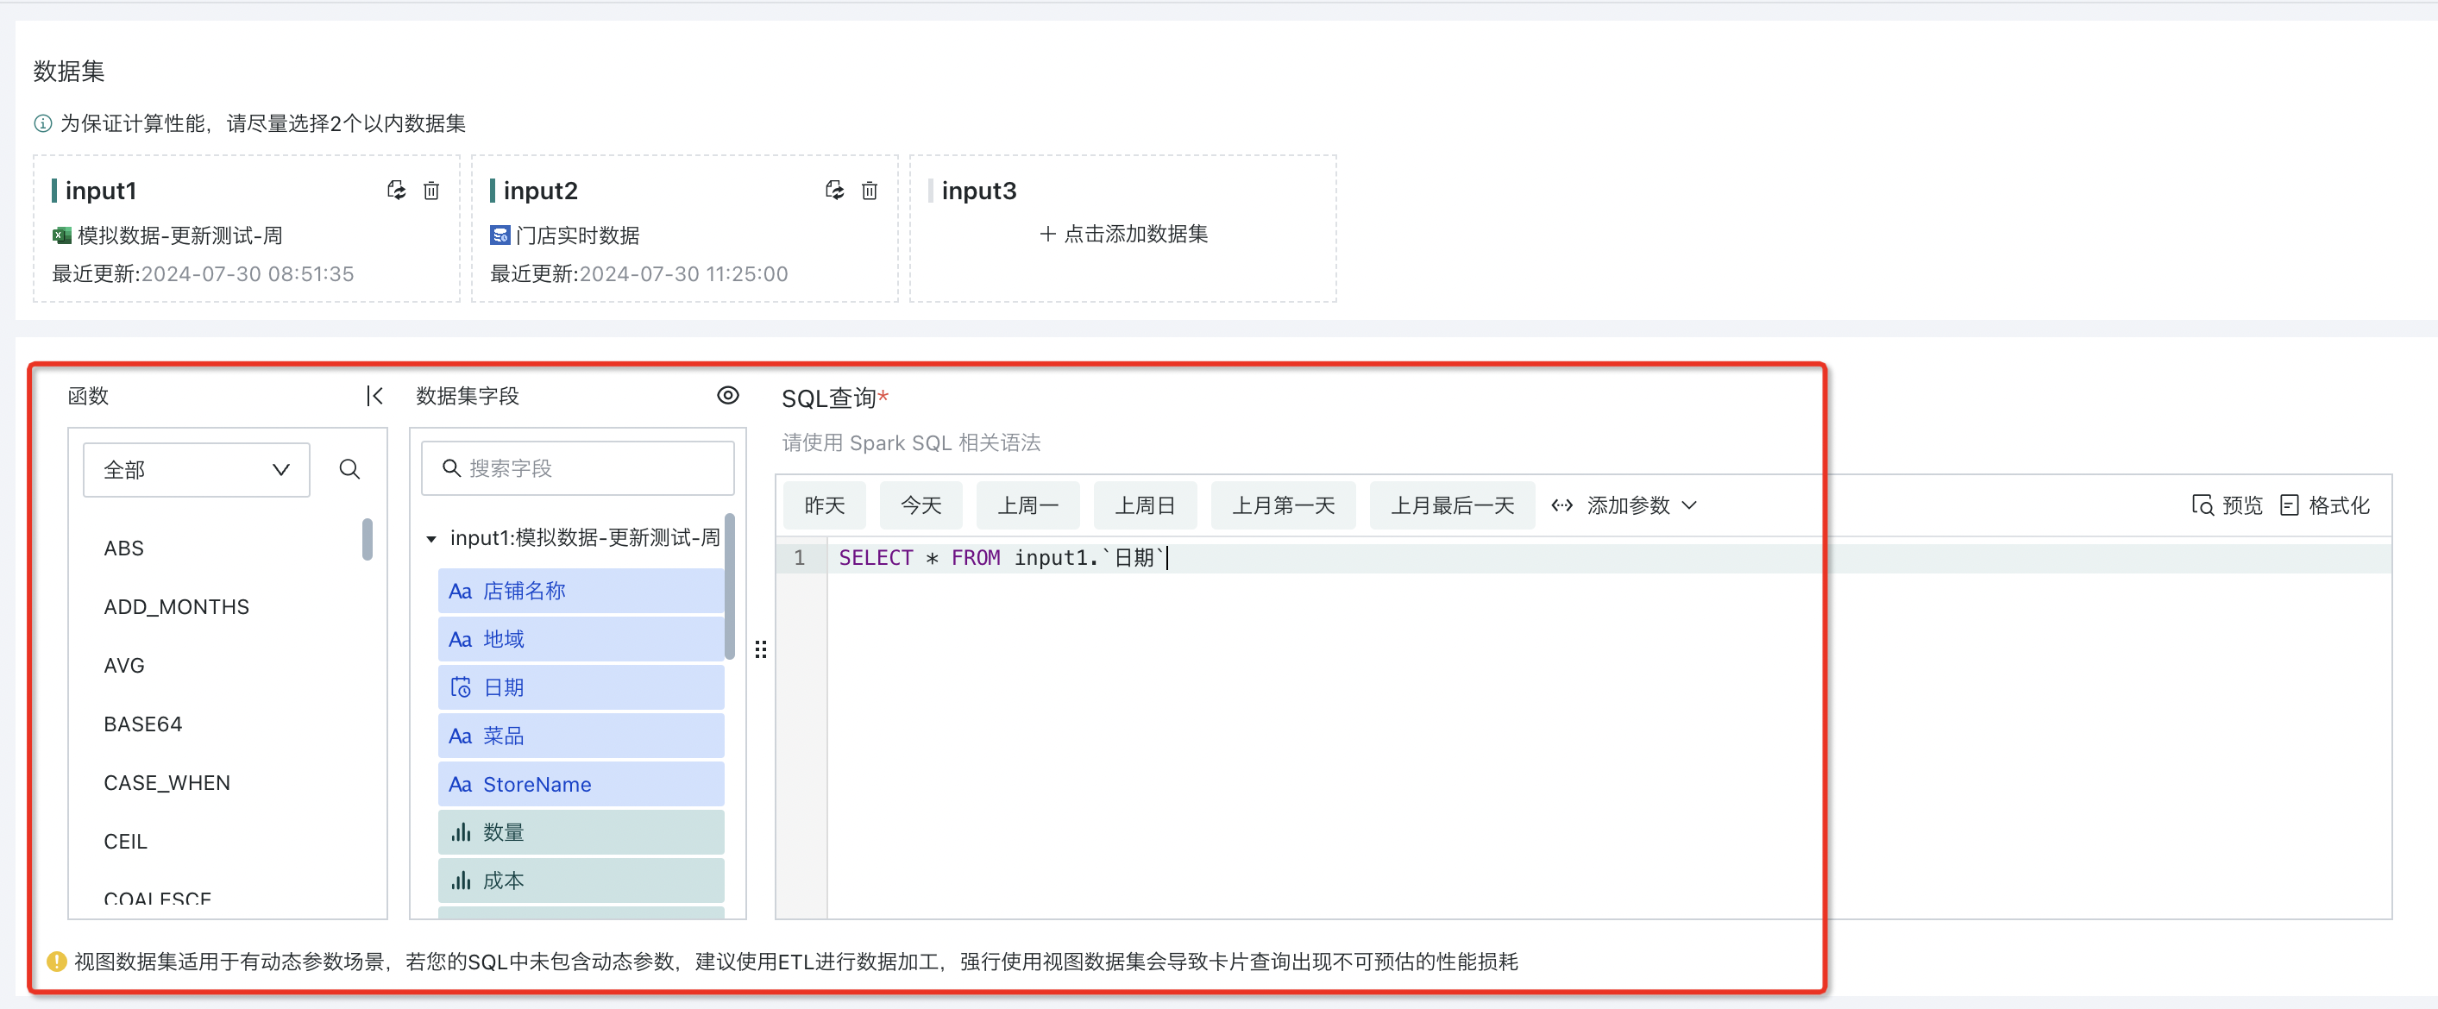Screen dimensions: 2438x1009
Task: Click into the SQL editor line 1
Action: [1609, 557]
